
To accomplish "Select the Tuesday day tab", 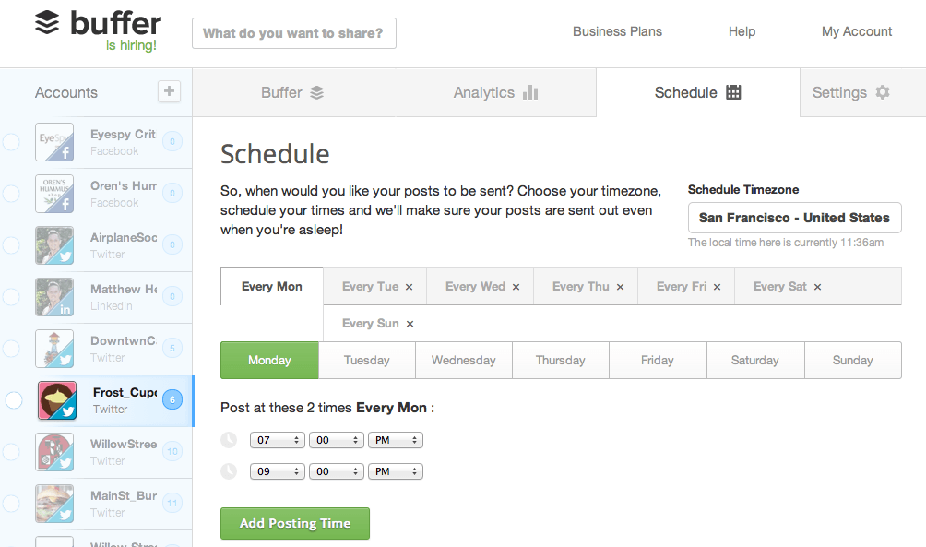I will click(366, 360).
